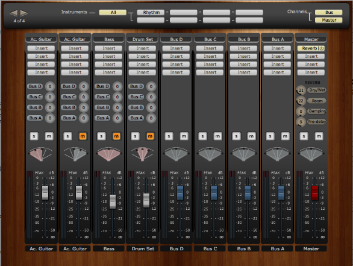This screenshot has width=353, height=266.
Task: Click the Reverb Room knob
Action: pyautogui.click(x=301, y=101)
